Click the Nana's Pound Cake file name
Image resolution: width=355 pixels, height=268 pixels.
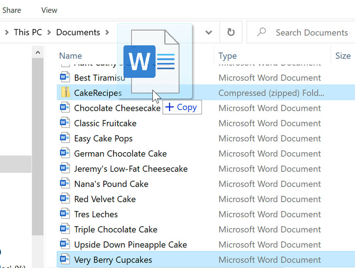(111, 184)
